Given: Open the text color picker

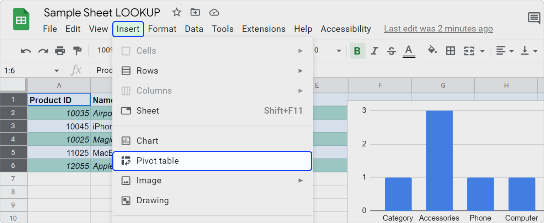Looking at the screenshot, I should [409, 51].
